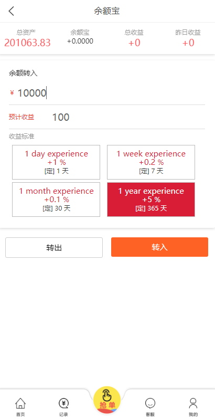215x419 pixels.
Task: Select the 1 day experience plan
Action: 56,162
